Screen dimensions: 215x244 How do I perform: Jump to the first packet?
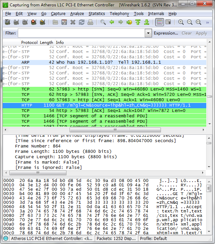tap(138, 22)
